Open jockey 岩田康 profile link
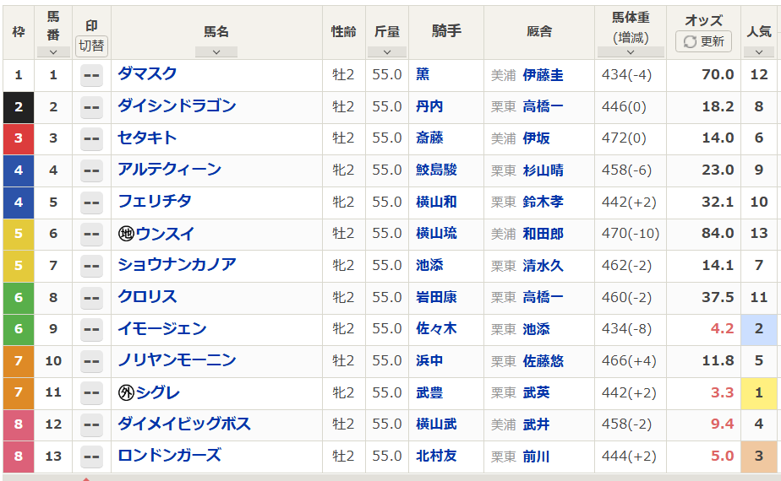781x481 pixels. point(436,297)
